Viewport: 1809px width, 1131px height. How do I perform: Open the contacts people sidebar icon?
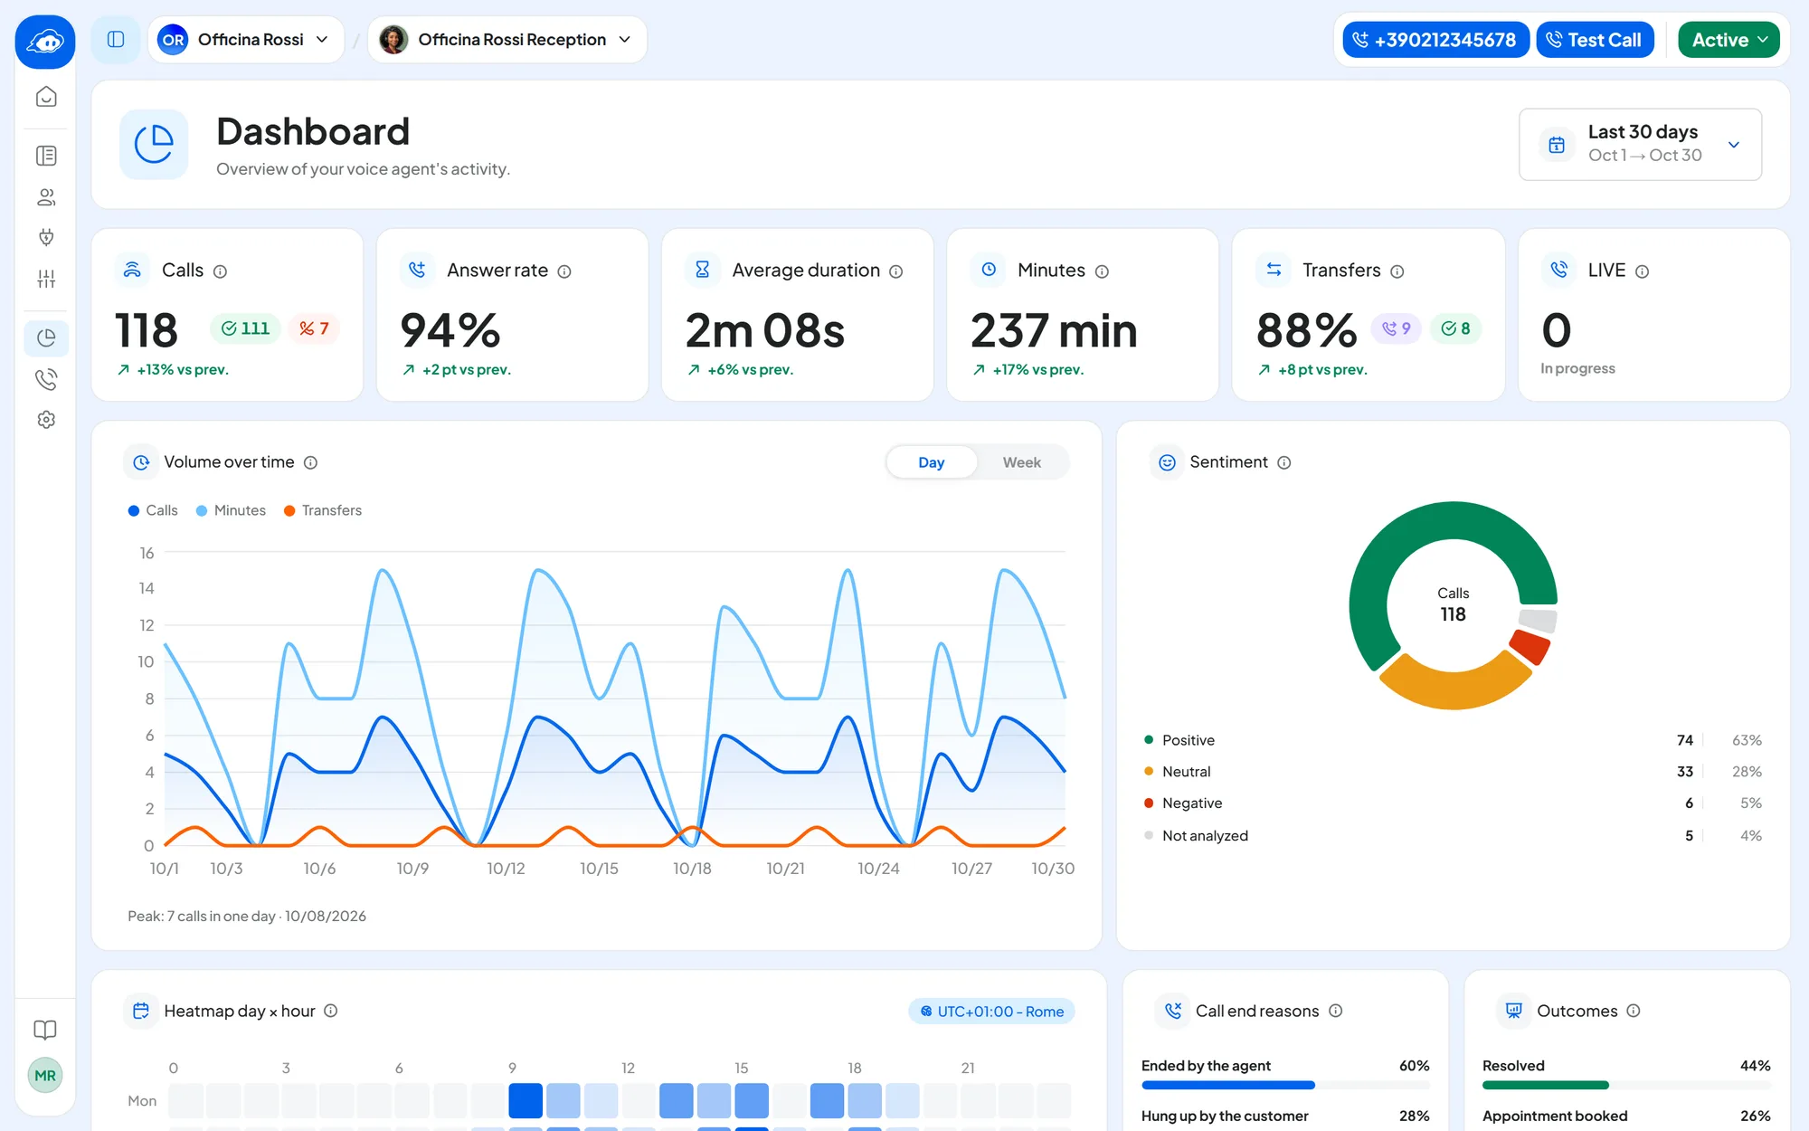[x=46, y=196]
